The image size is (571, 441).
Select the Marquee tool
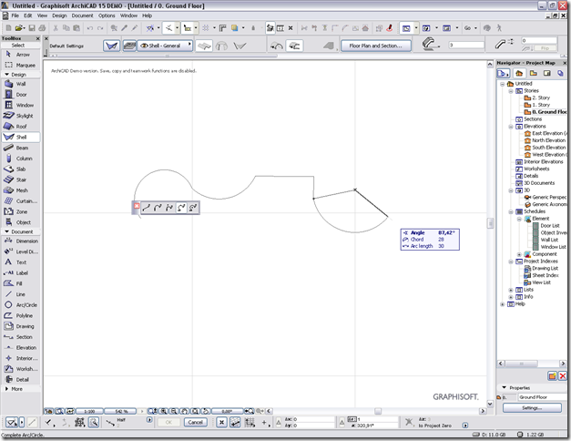[20, 65]
